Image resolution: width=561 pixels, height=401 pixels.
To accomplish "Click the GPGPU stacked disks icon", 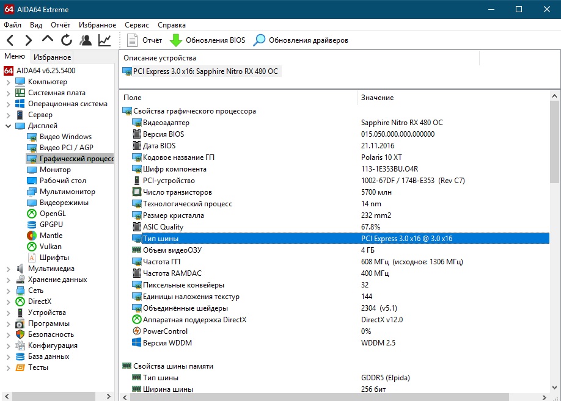I will click(32, 225).
